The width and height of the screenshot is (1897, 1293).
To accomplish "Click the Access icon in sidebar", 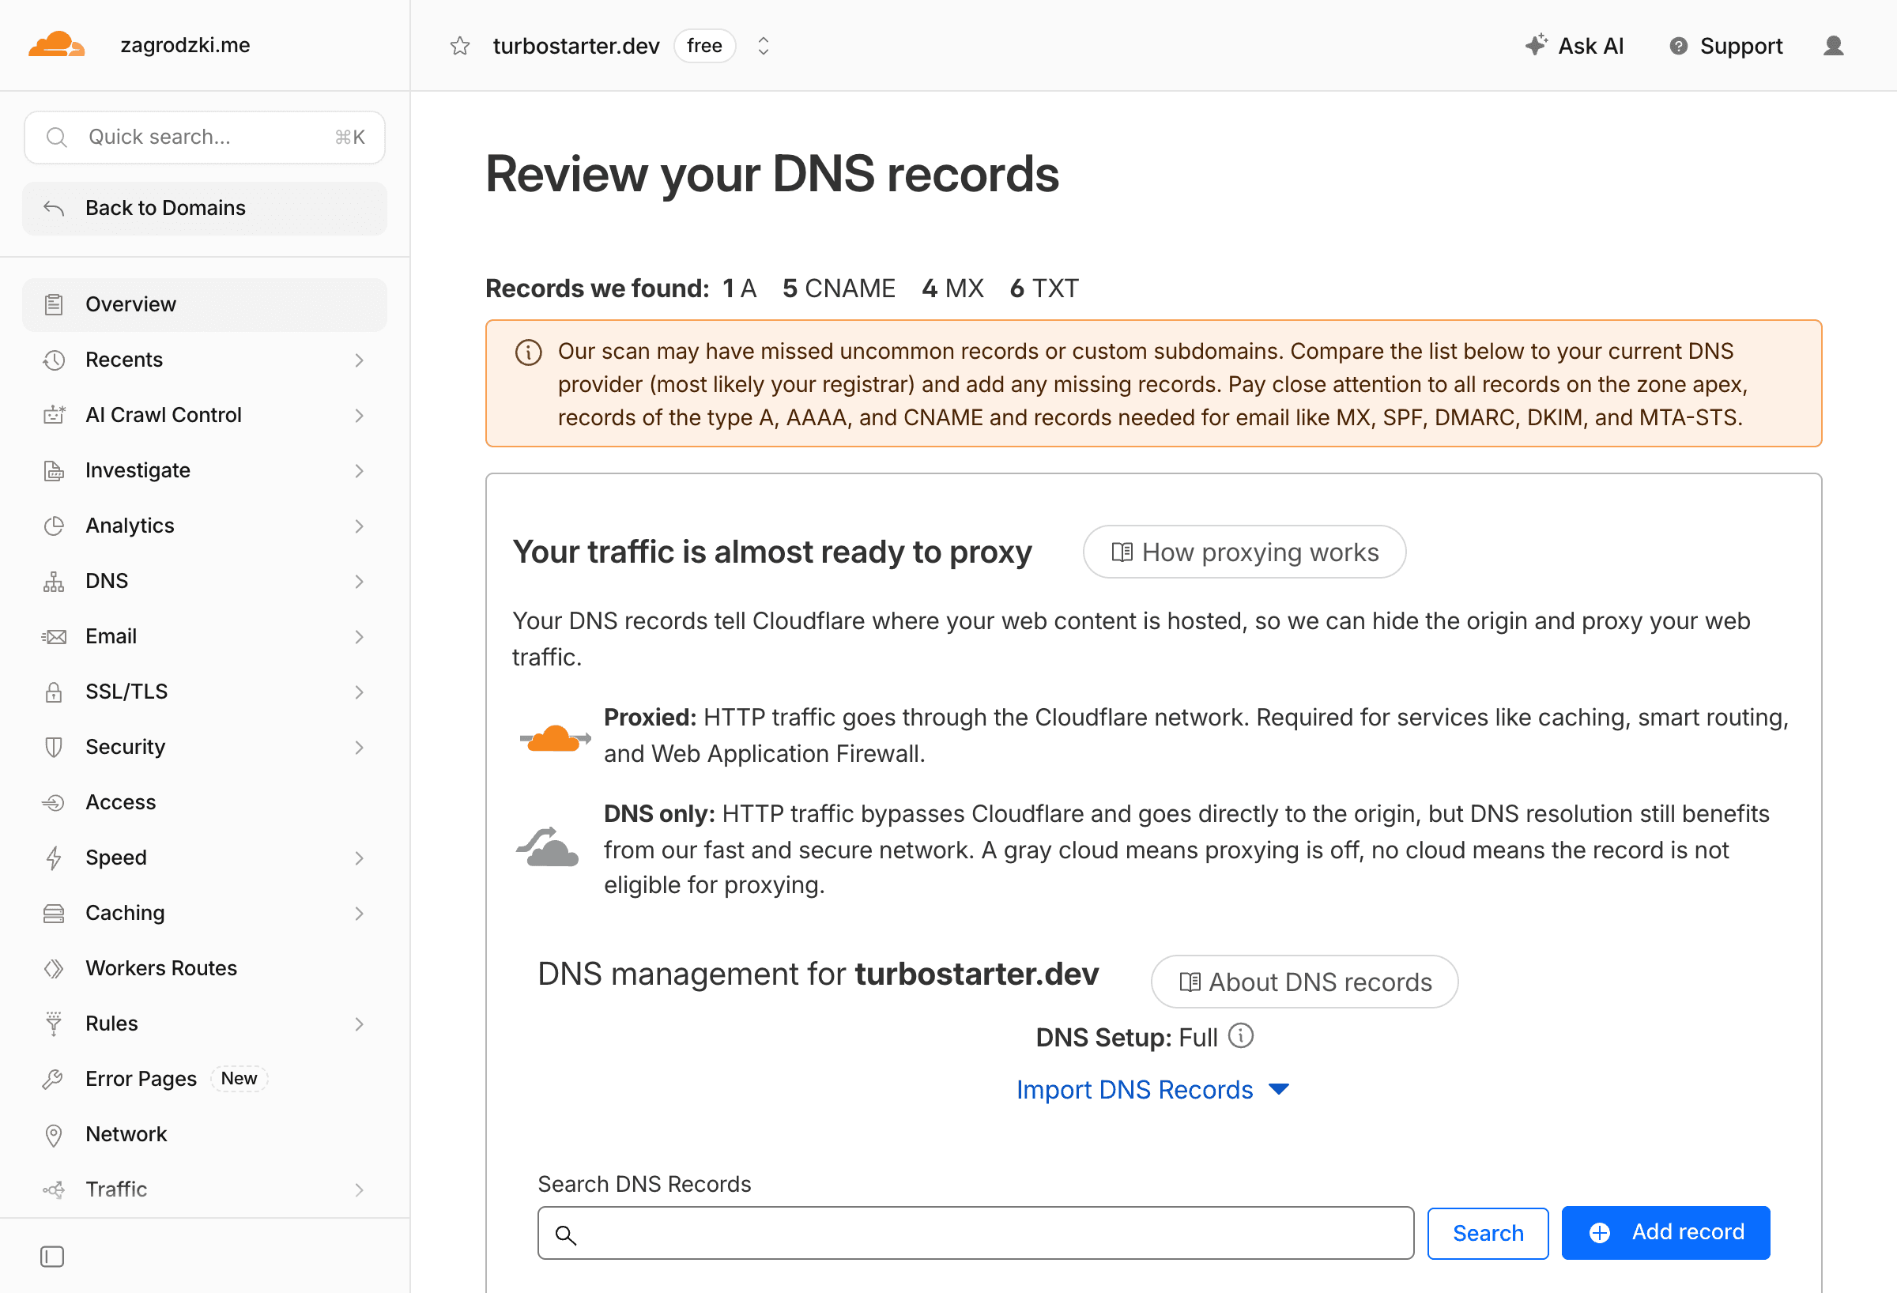I will [54, 802].
